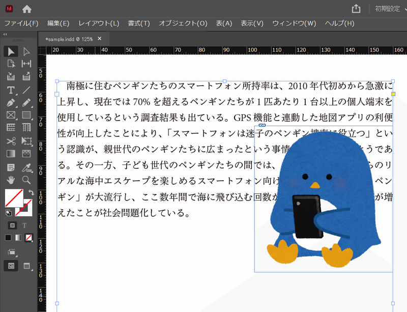
Task: Open the 編集(E) menu
Action: tap(58, 23)
